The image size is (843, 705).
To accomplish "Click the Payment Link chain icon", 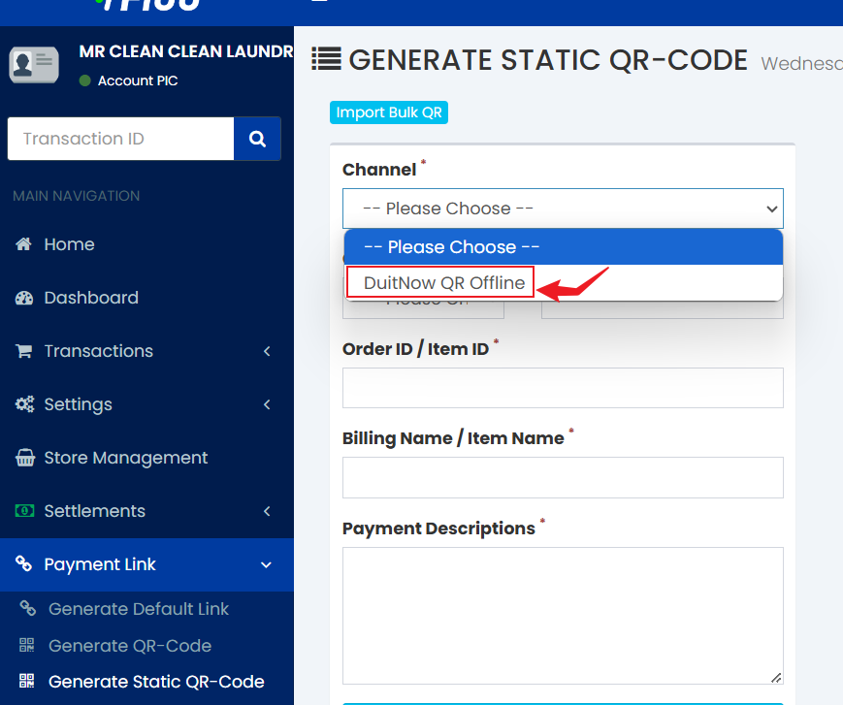I will [23, 563].
